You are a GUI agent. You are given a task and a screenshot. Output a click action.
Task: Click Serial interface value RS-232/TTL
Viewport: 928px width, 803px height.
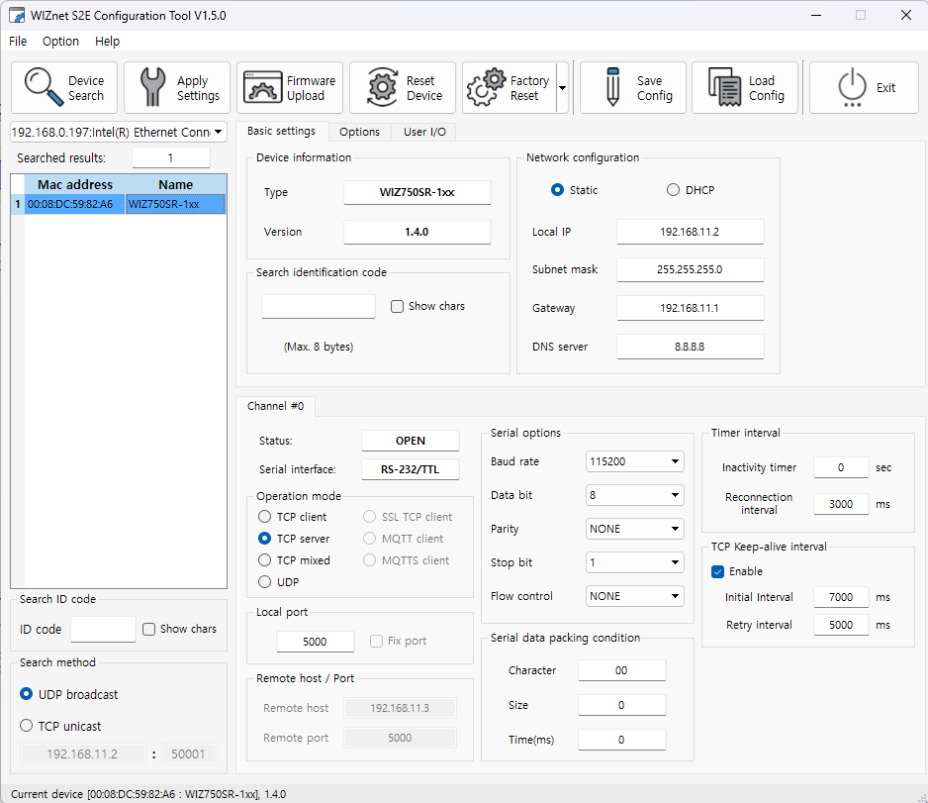[411, 469]
